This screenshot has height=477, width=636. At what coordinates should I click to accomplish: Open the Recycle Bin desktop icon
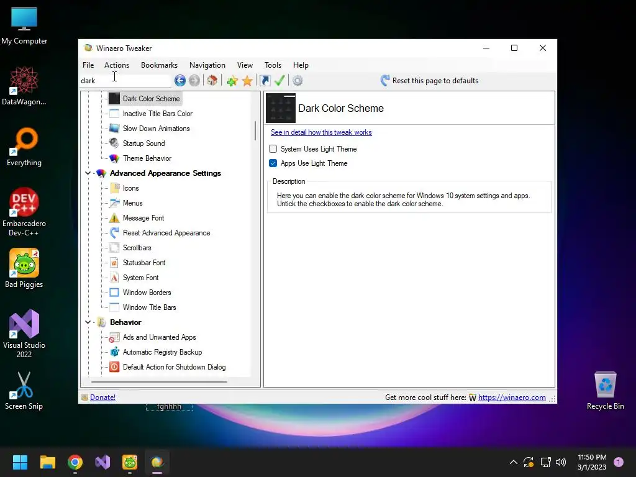(x=605, y=391)
